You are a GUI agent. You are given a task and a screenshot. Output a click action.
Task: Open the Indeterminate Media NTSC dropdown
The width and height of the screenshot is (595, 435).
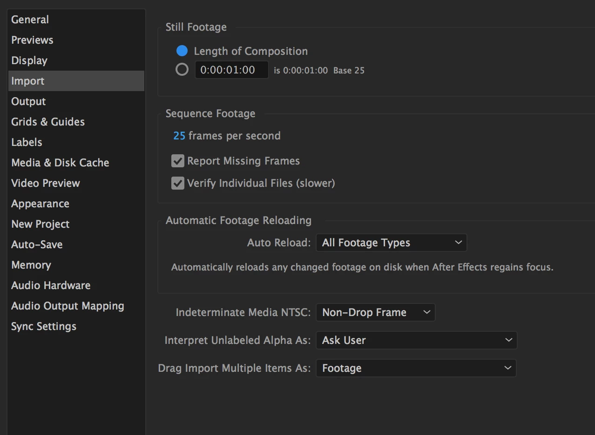[375, 312]
